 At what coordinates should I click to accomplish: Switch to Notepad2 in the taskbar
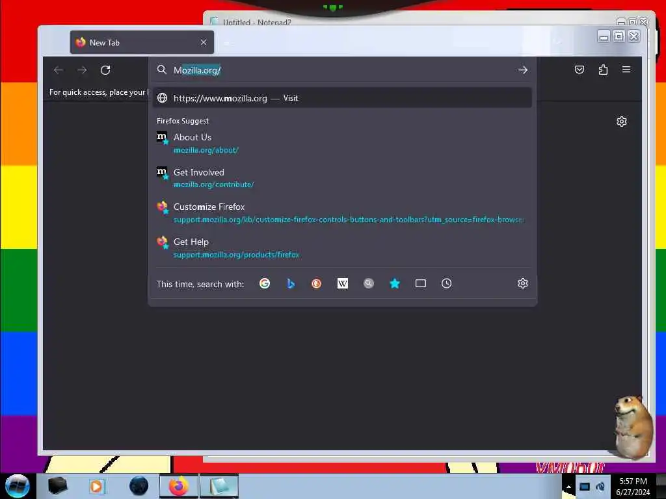click(219, 486)
